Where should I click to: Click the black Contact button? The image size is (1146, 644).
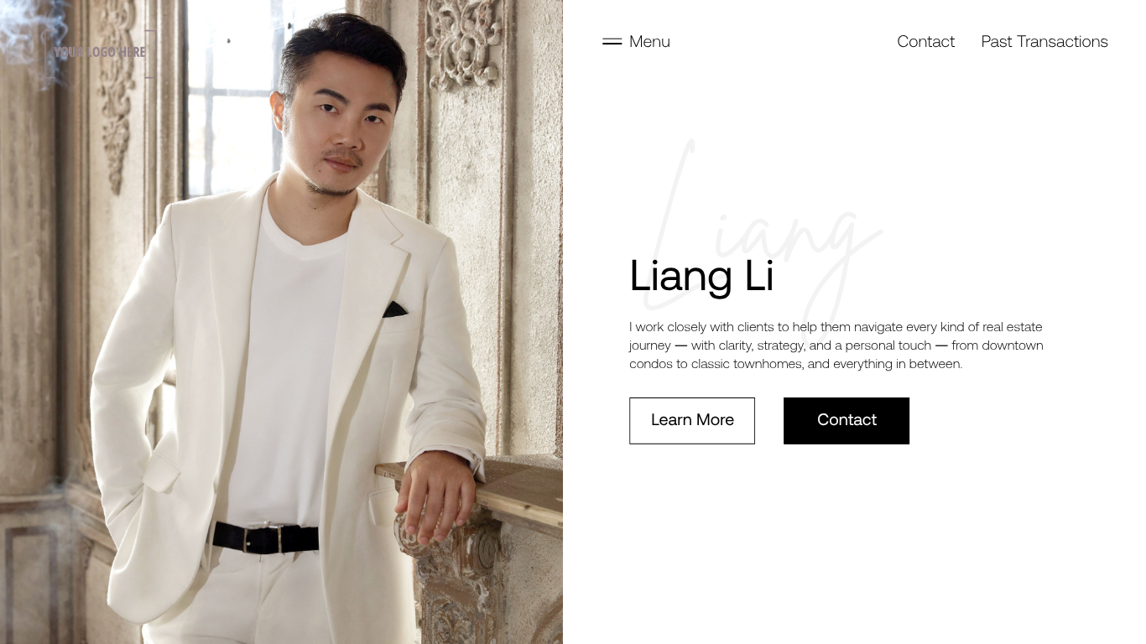point(846,421)
